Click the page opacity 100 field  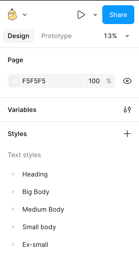point(100,81)
